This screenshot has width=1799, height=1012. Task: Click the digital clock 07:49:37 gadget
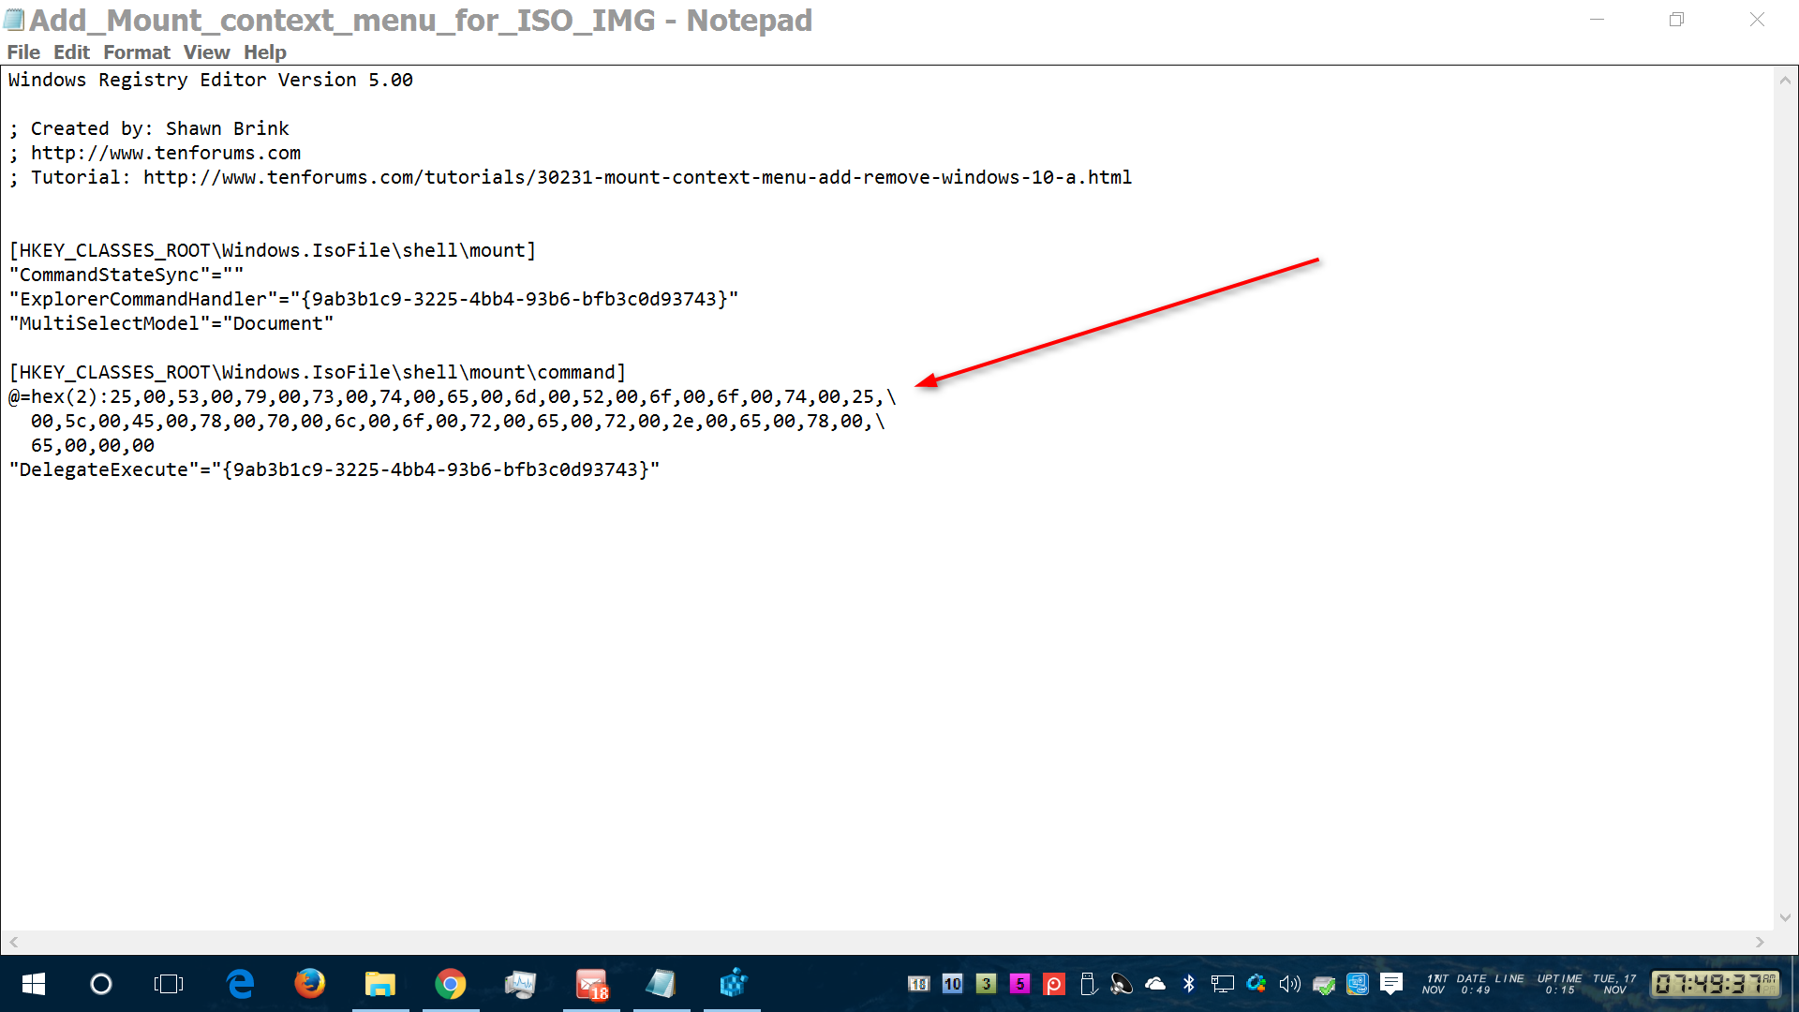click(1716, 984)
